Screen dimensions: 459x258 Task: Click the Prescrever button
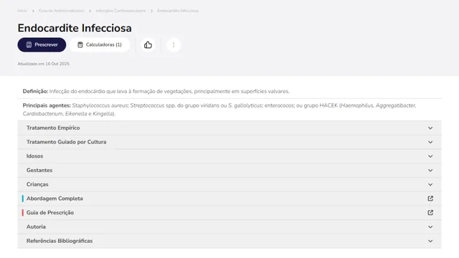[x=42, y=44]
